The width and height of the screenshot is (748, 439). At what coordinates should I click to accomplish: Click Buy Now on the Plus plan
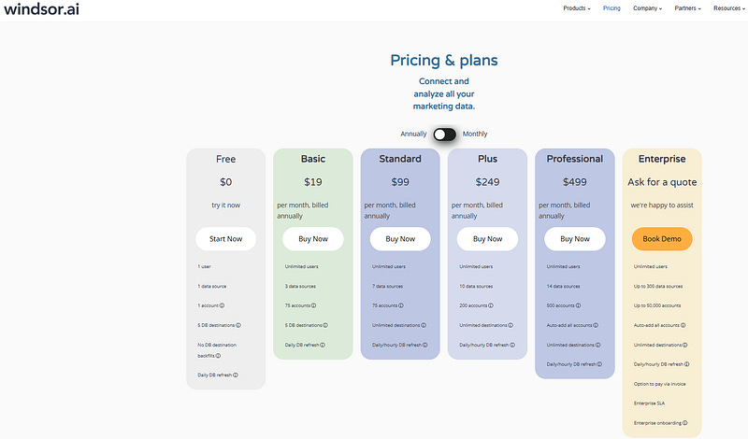coord(487,239)
